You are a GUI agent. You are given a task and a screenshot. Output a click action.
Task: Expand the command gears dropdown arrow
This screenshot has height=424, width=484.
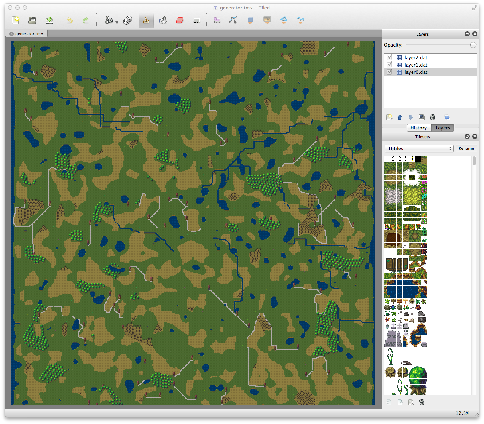[x=117, y=23]
